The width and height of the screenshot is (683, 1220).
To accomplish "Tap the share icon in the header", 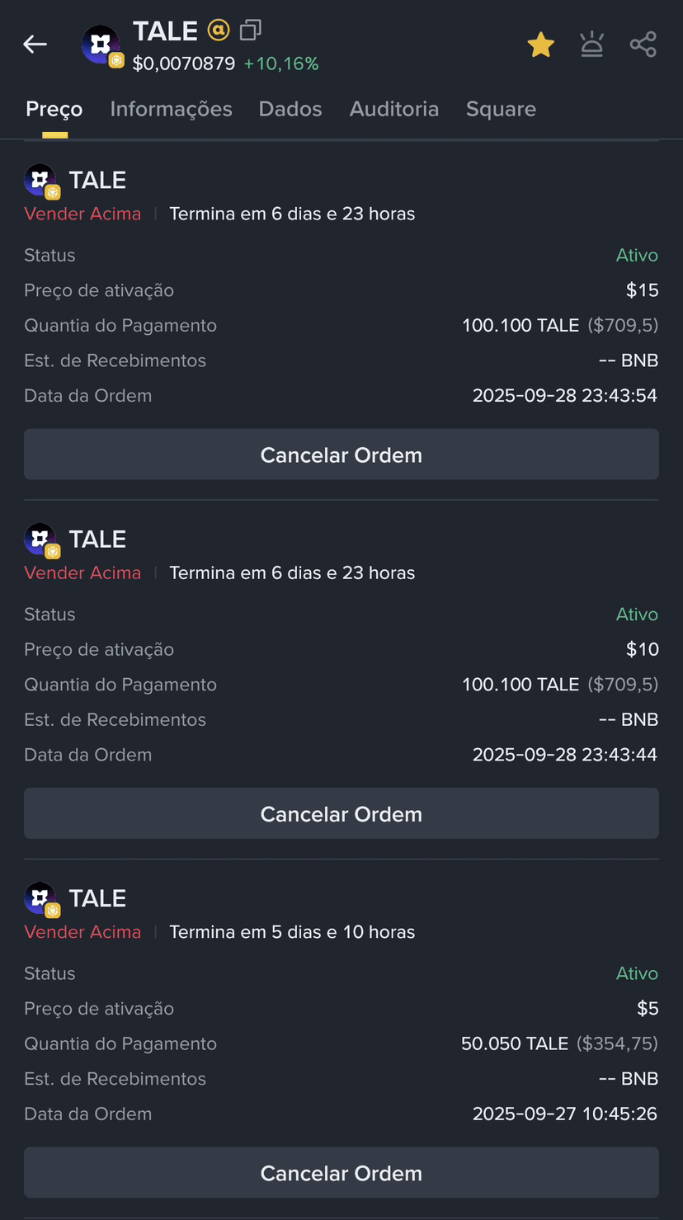I will point(643,45).
